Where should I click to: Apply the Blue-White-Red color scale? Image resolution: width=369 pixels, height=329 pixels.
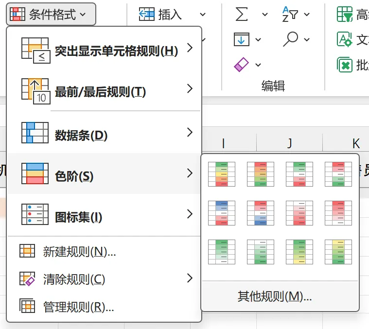[221, 212]
